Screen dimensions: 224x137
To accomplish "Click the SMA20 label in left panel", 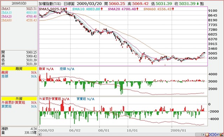I will click(x=6, y=17).
